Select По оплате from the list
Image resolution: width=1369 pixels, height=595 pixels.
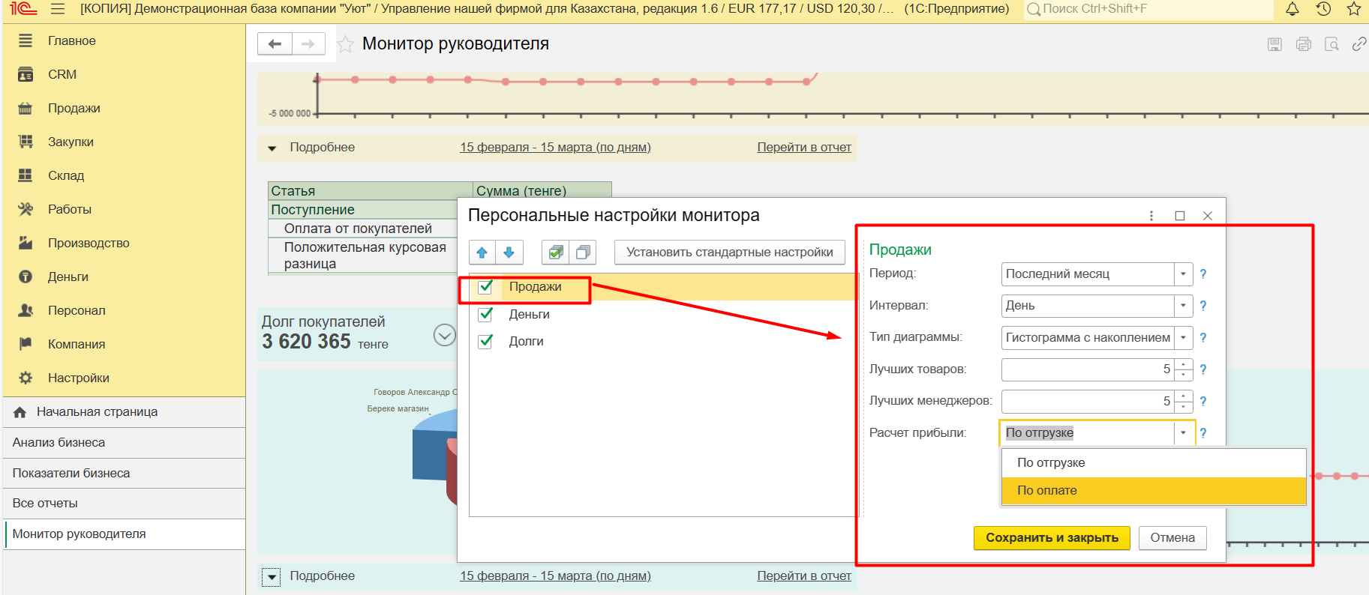[1047, 491]
